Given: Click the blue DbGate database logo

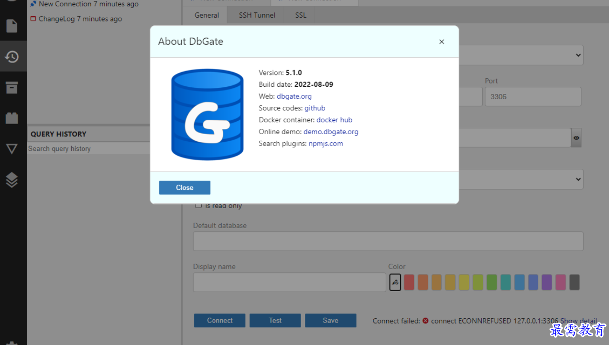Looking at the screenshot, I should [x=207, y=115].
